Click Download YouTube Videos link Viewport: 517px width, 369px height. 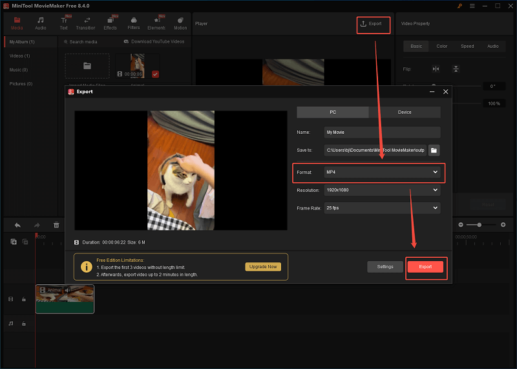click(x=154, y=41)
